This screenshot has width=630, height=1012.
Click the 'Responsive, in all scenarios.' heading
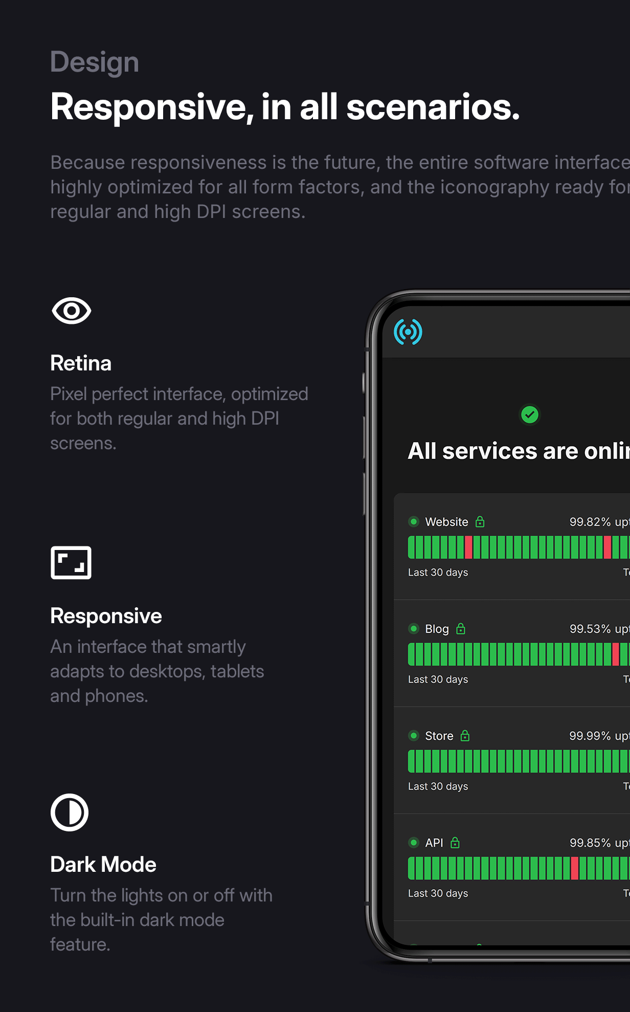[285, 107]
